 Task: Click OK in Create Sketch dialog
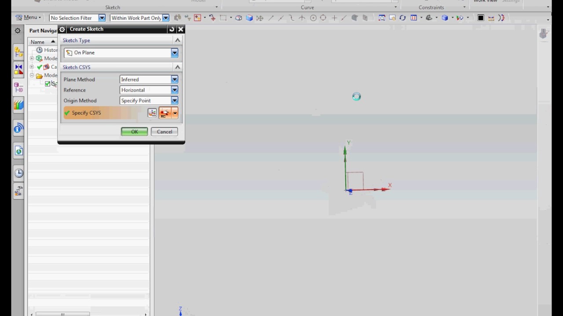point(135,132)
